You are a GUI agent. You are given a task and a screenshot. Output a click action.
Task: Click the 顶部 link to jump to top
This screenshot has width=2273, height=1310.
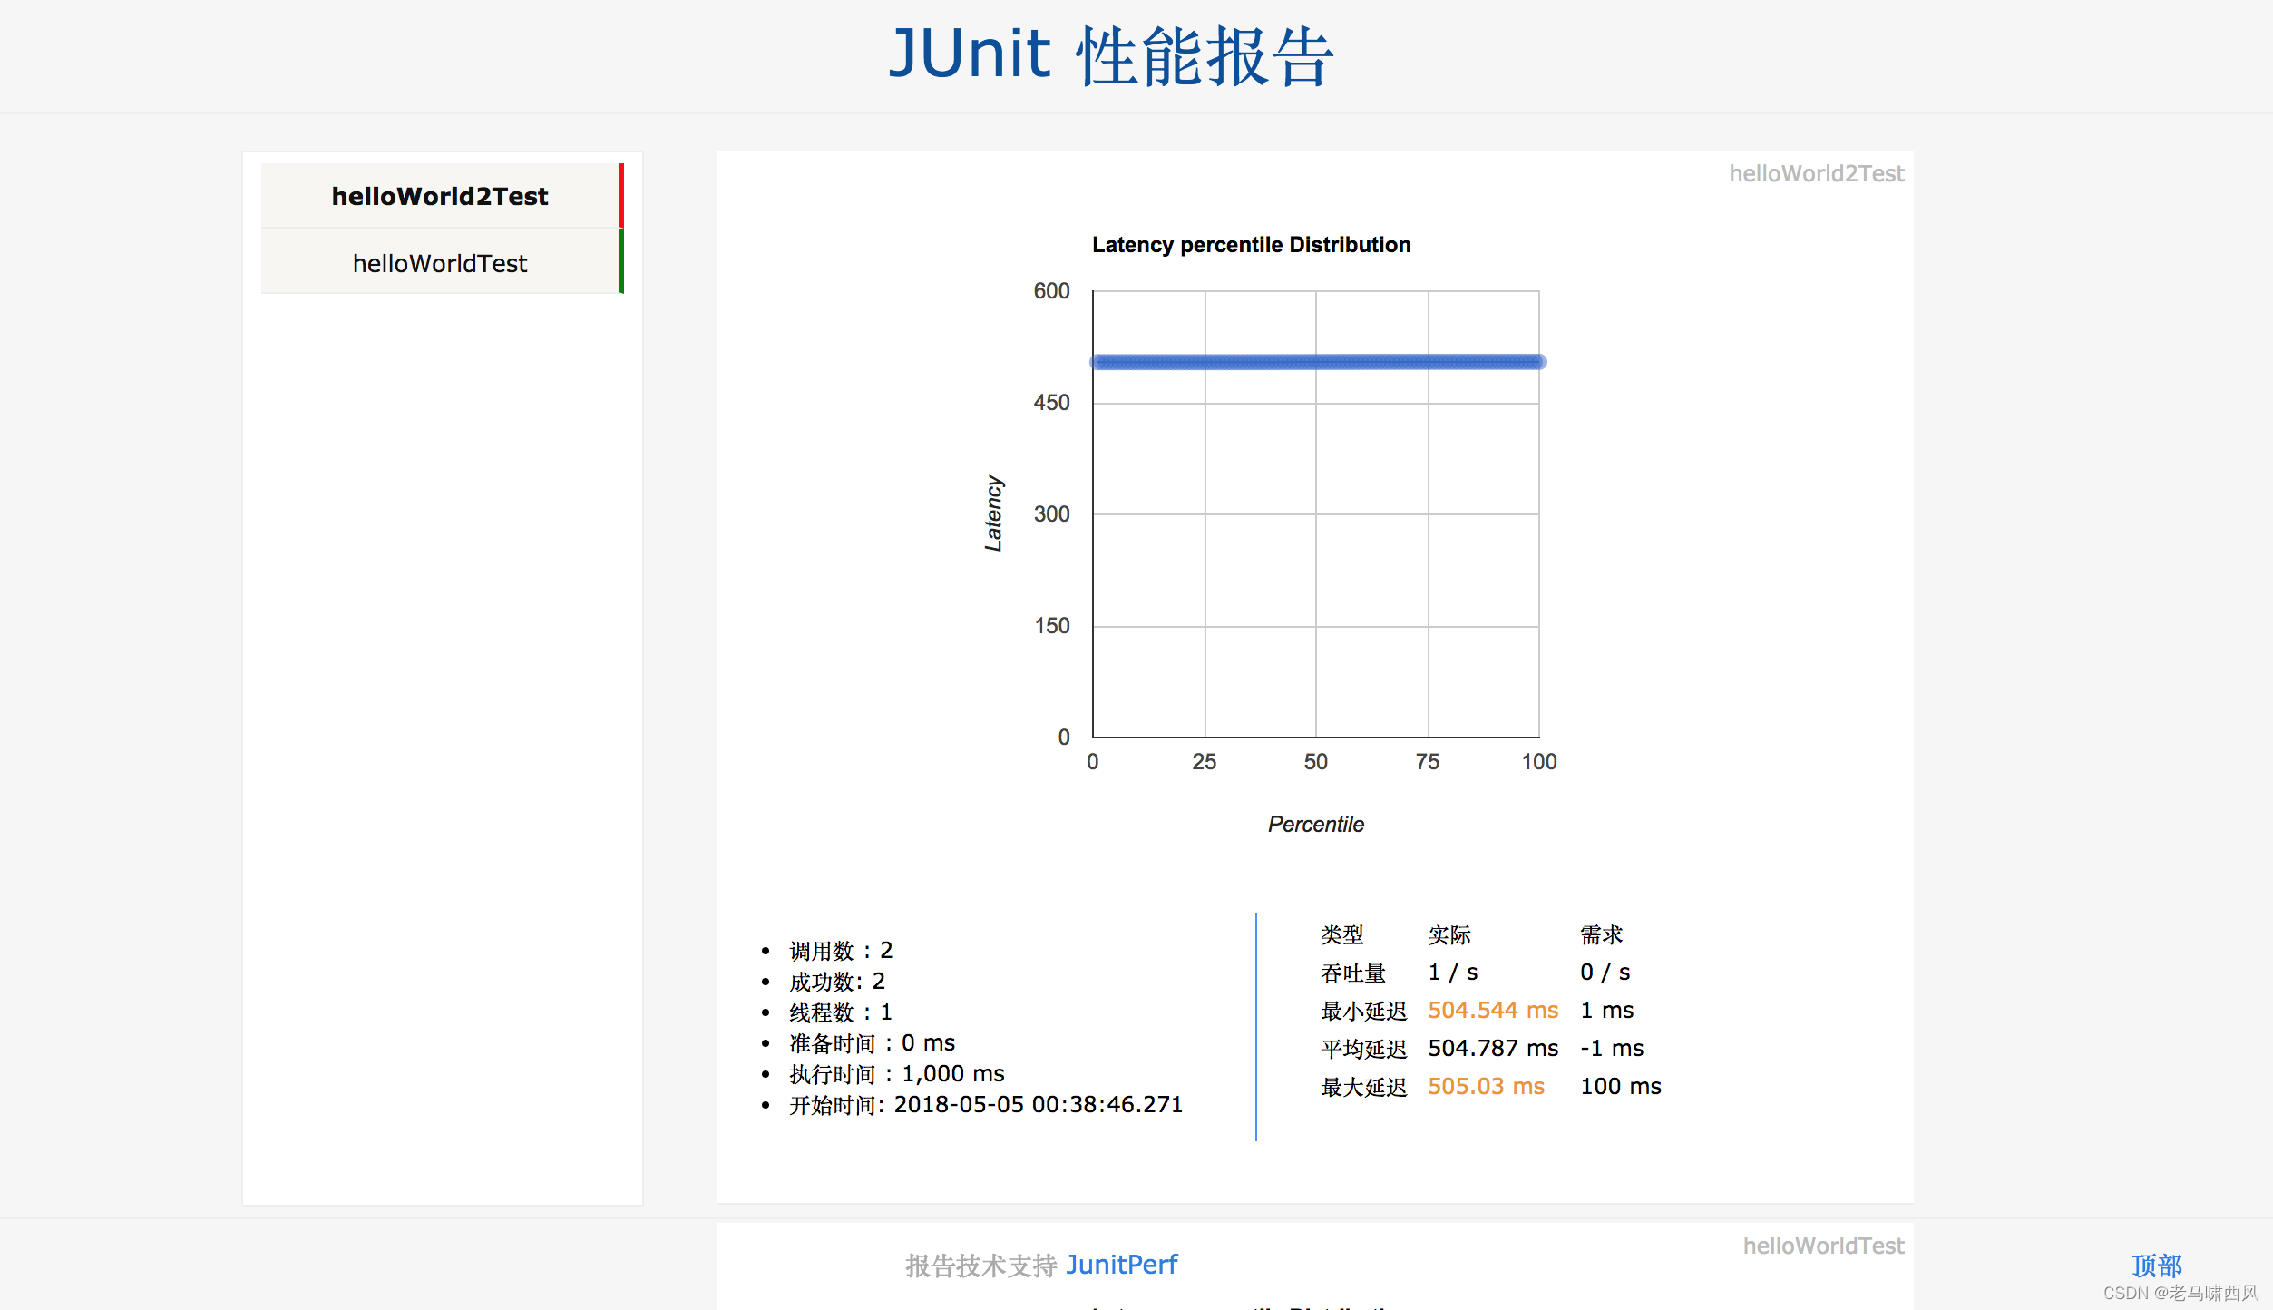(2156, 1265)
